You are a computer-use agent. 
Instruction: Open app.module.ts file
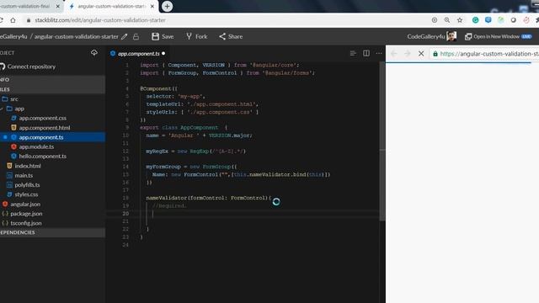click(x=36, y=146)
